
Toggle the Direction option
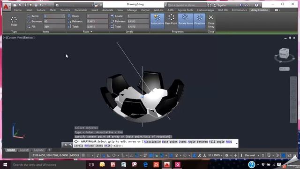tap(200, 21)
